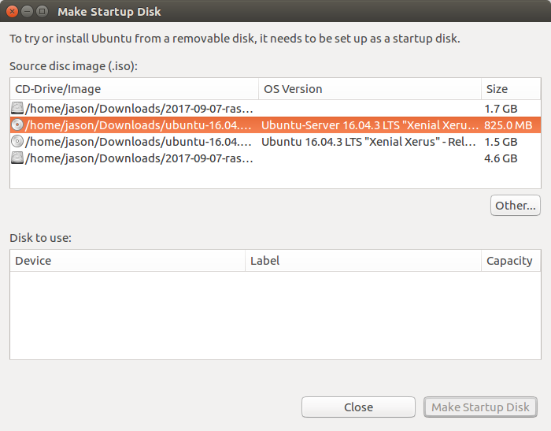The width and height of the screenshot is (551, 431).
Task: Click the Make Startup Disk button
Action: pyautogui.click(x=480, y=407)
